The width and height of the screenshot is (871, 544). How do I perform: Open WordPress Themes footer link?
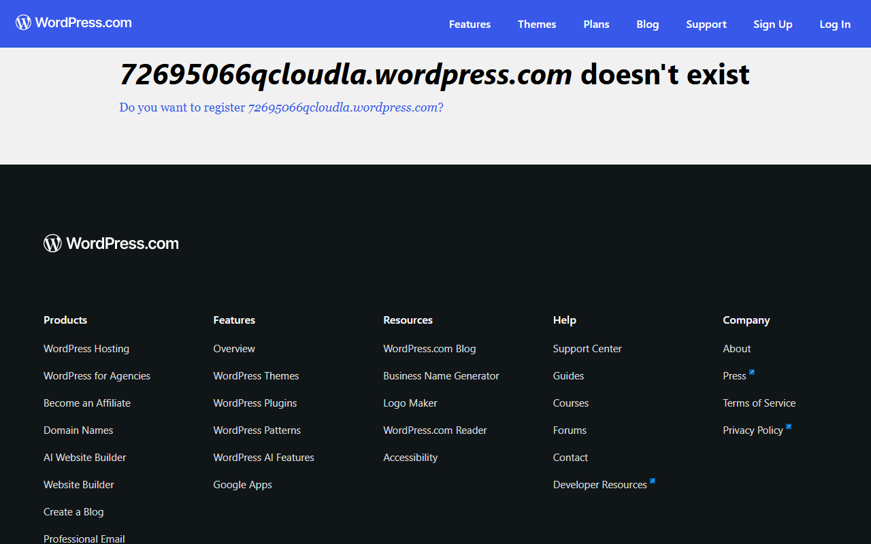(x=256, y=376)
